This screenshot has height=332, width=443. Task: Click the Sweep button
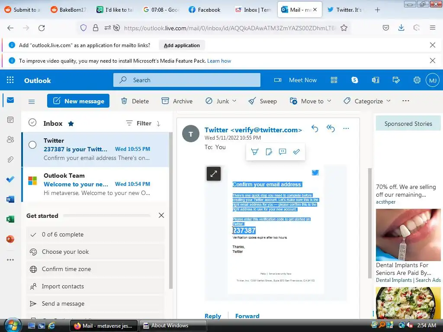coord(263,101)
